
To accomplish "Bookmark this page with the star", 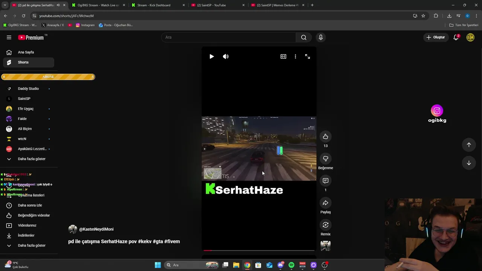I will point(423,16).
